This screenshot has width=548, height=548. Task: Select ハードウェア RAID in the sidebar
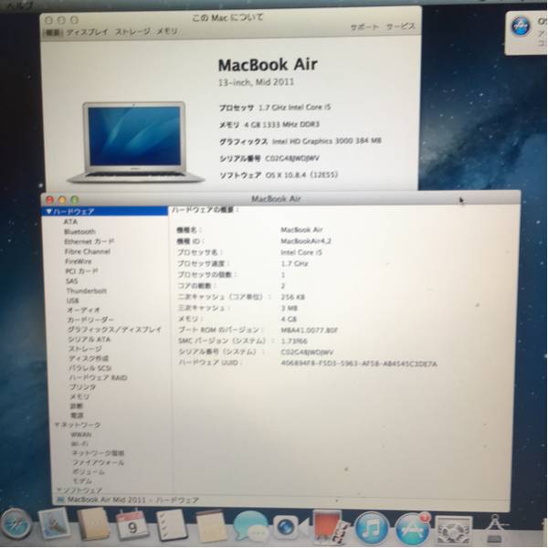tap(99, 377)
